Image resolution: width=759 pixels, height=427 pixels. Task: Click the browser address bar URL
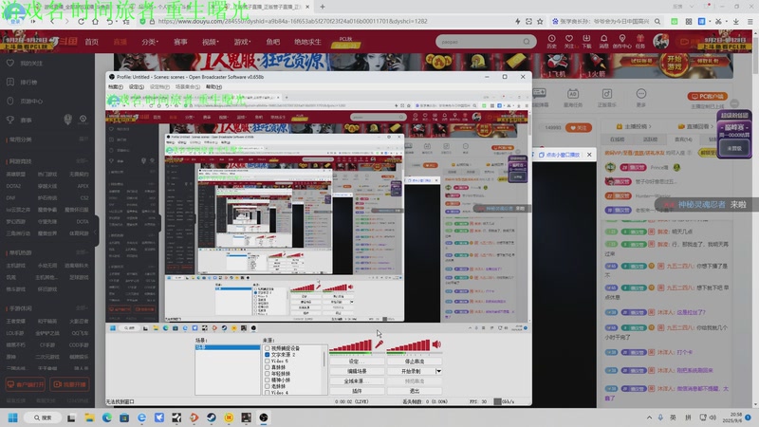[x=292, y=21]
